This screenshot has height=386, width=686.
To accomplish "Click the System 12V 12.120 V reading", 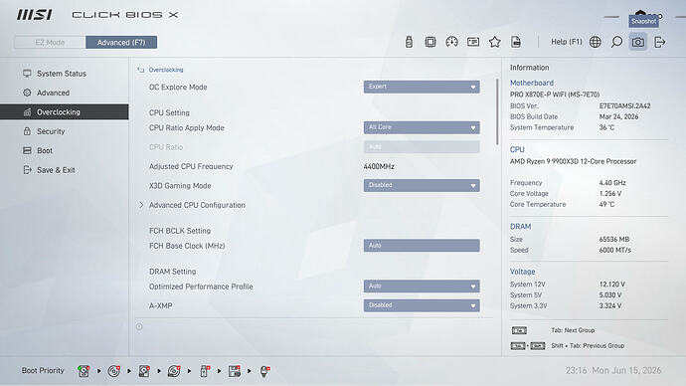I will [x=612, y=285].
